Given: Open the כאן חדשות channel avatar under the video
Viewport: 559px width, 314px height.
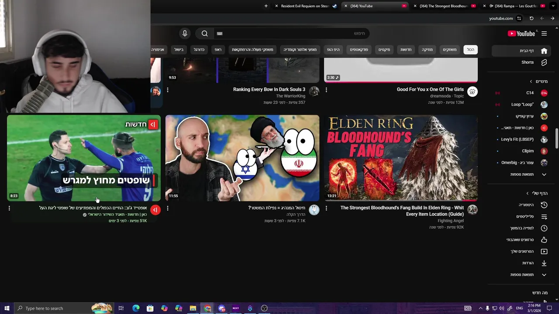Looking at the screenshot, I should pos(155,210).
